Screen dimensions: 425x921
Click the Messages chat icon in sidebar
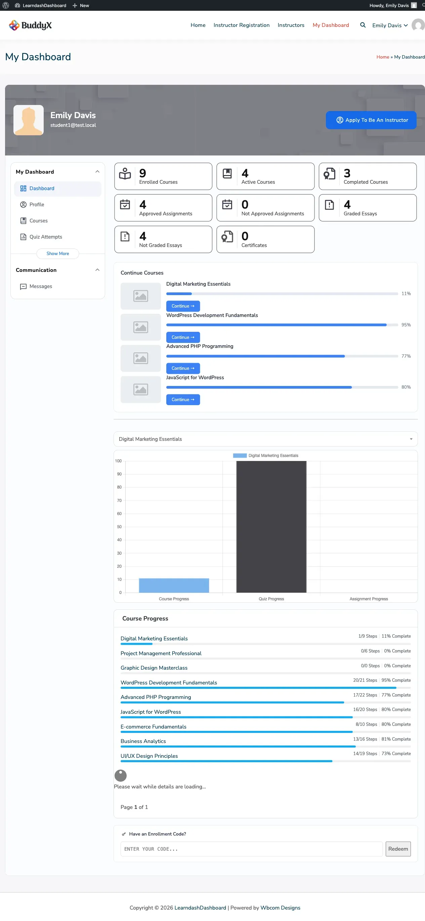pyautogui.click(x=23, y=286)
